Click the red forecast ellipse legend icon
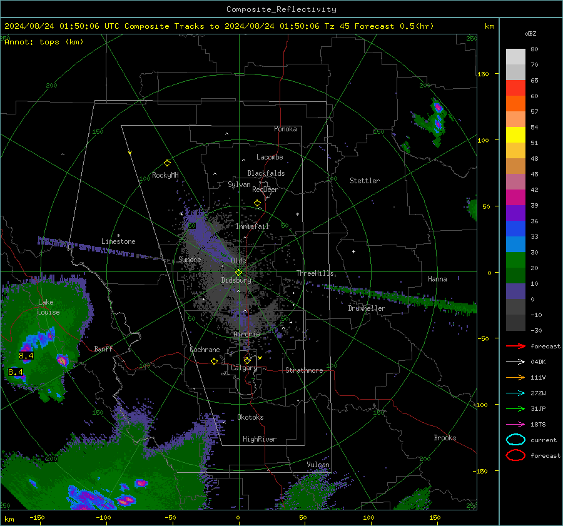 515,455
